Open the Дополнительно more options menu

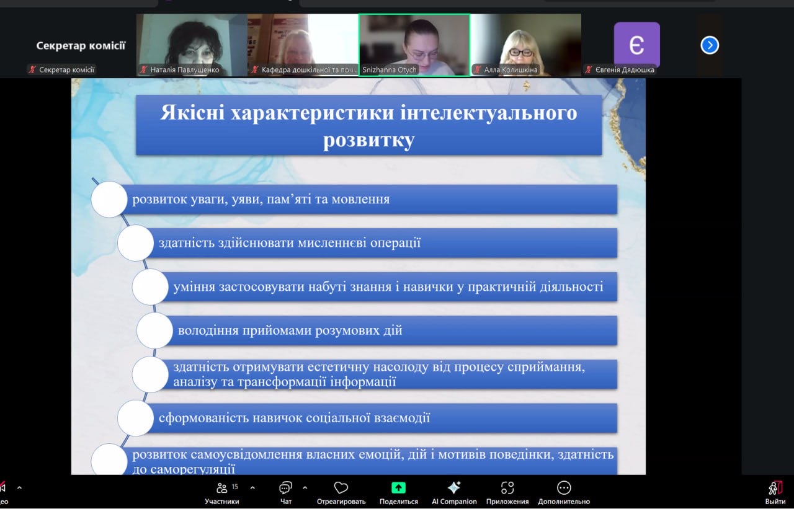(x=563, y=488)
